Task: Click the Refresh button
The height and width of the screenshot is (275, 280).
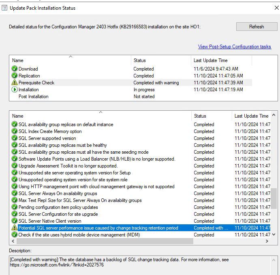Action: [x=256, y=27]
